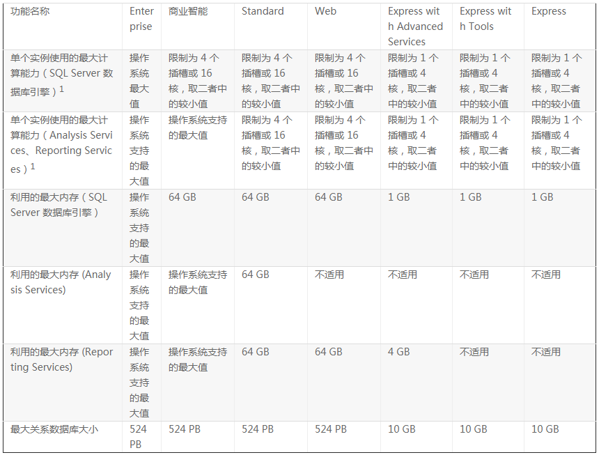Click row label "利用的最大内存 (Analysis Services)"
This screenshot has width=599, height=455.
coord(61,282)
